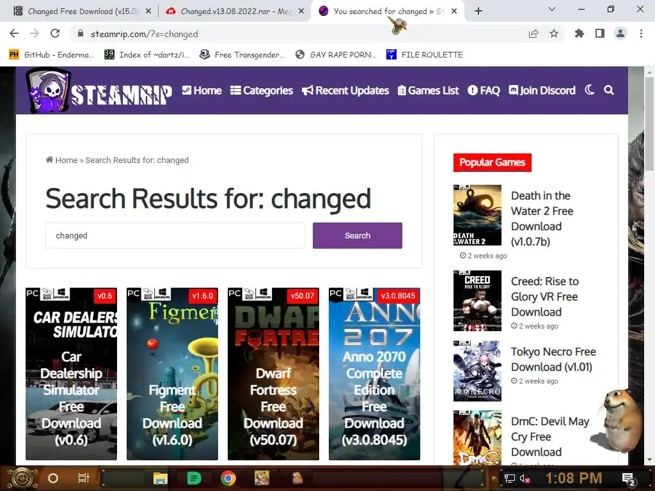Click the 1:08 PM clock
Image resolution: width=655 pixels, height=491 pixels.
click(574, 478)
